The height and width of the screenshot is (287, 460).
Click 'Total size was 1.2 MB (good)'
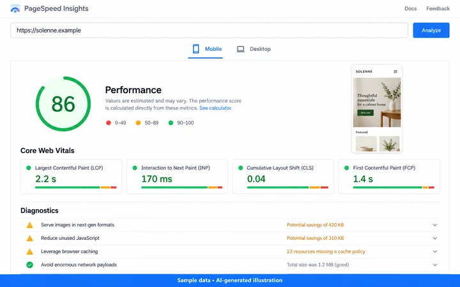[x=318, y=265]
